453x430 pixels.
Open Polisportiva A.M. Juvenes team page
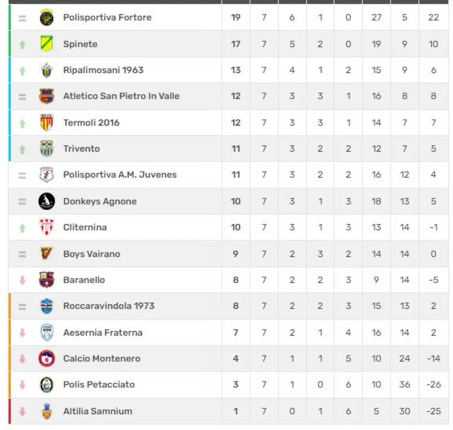[120, 174]
